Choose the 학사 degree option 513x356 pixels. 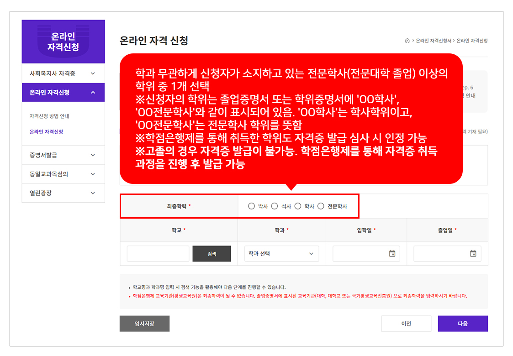pos(298,206)
